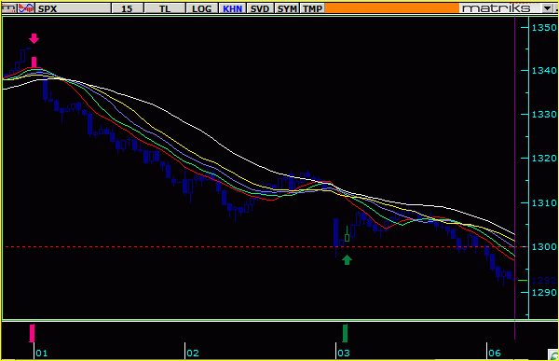The height and width of the screenshot is (361, 559).
Task: Click the SYM toolbar button
Action: pyautogui.click(x=287, y=8)
